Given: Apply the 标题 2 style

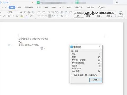Looking at the screenshot, I should click(99, 14).
